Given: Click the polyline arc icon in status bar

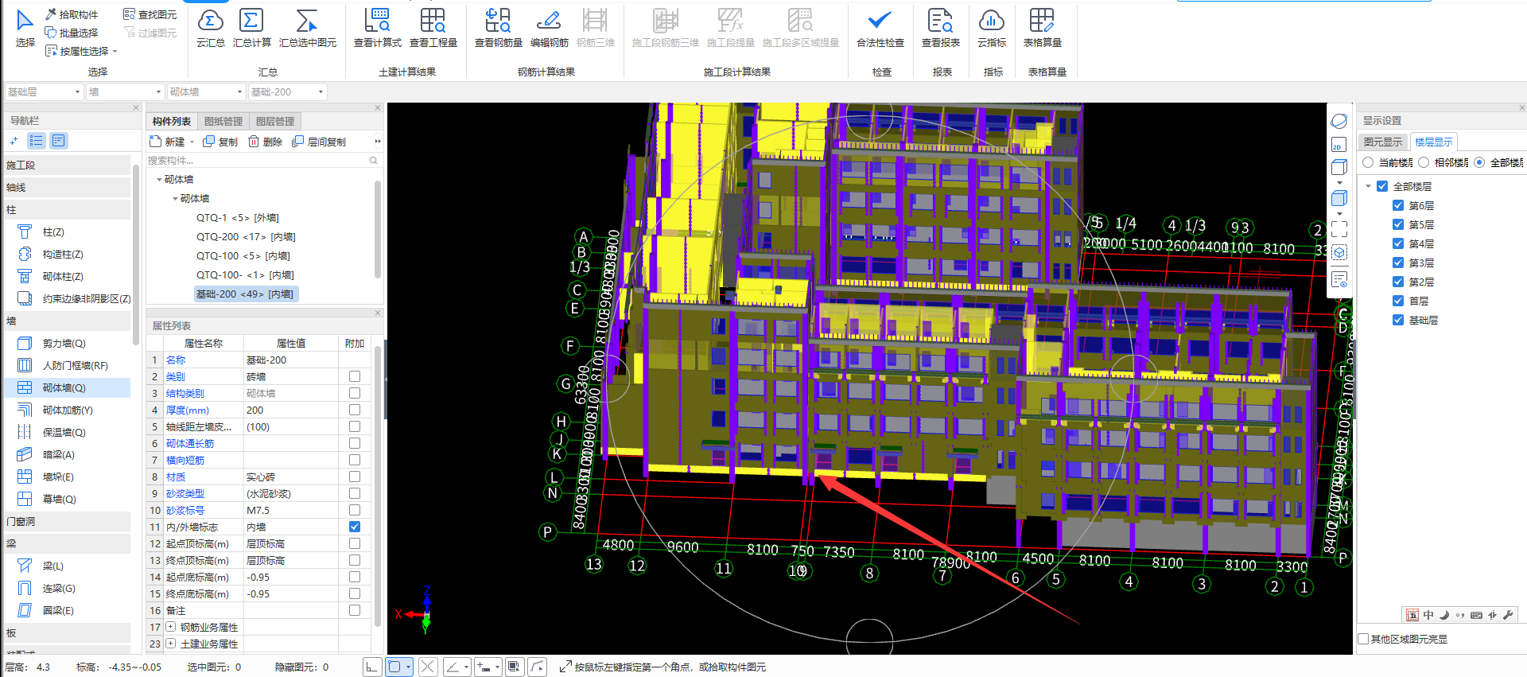Looking at the screenshot, I should [x=538, y=667].
